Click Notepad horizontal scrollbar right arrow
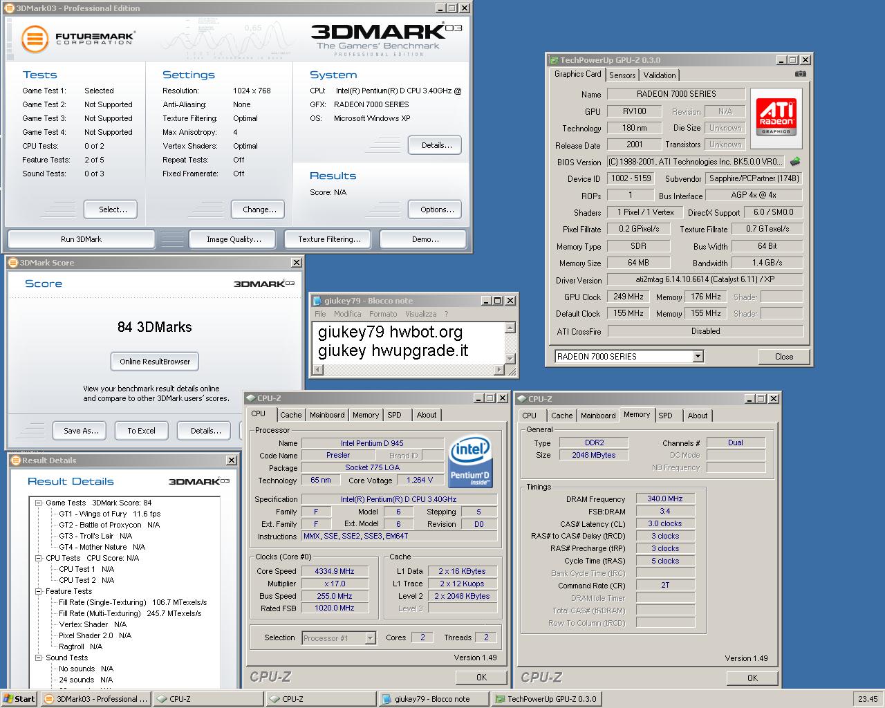 pyautogui.click(x=499, y=370)
